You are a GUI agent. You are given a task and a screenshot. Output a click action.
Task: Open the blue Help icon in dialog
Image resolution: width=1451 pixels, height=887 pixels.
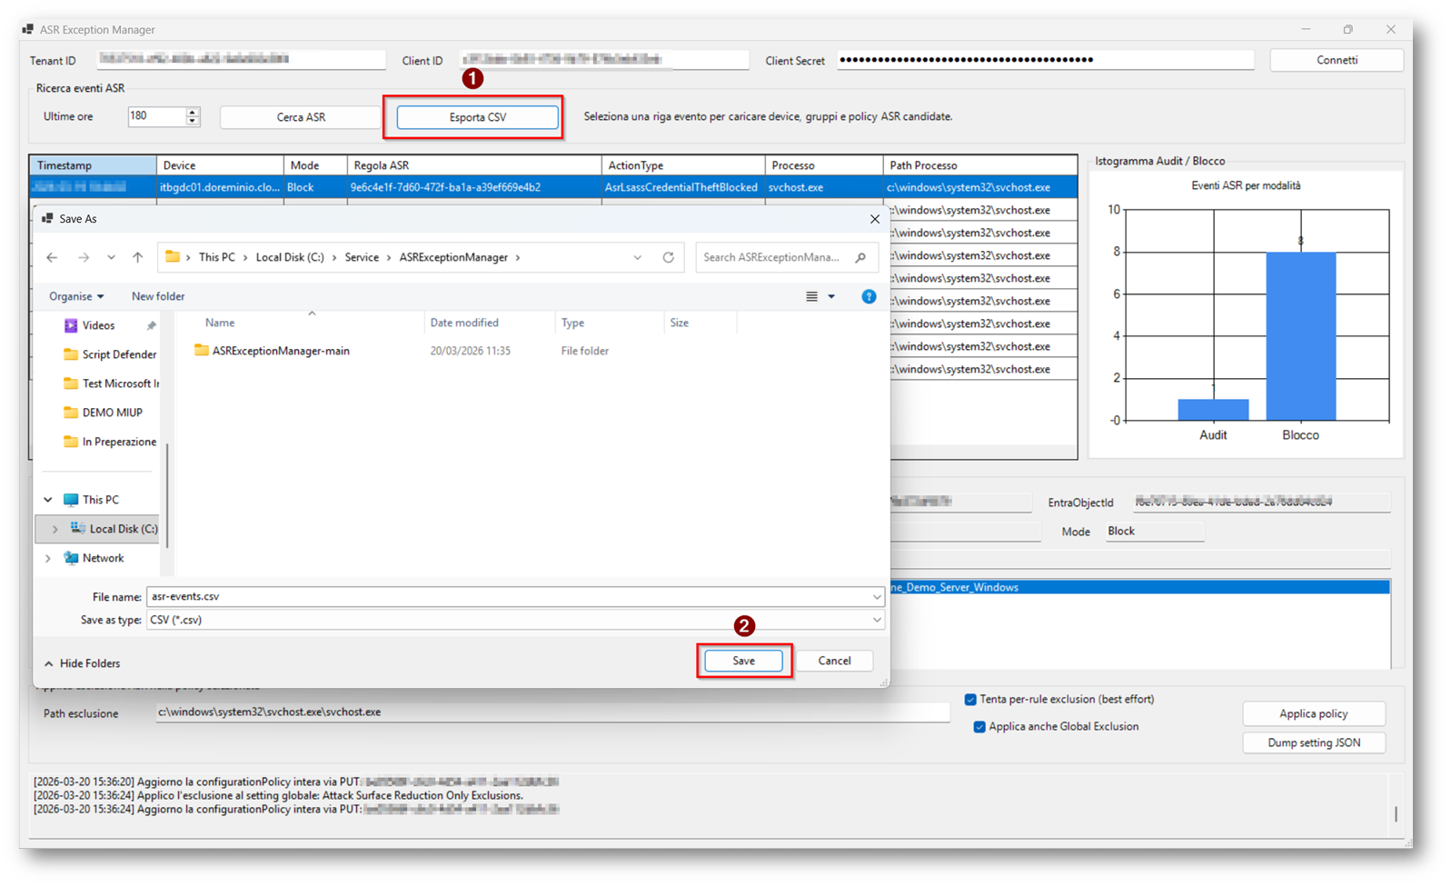coord(869,296)
